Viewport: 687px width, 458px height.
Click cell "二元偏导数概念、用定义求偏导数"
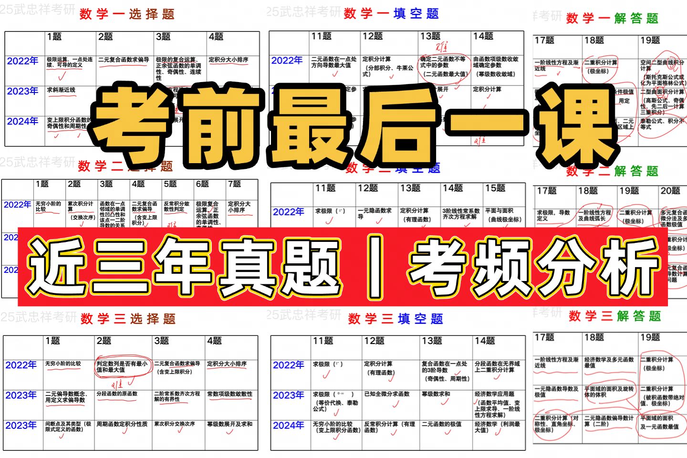pos(66,397)
